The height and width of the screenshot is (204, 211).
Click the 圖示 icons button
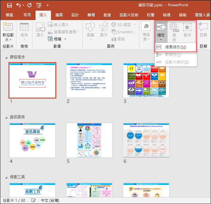(x=104, y=27)
